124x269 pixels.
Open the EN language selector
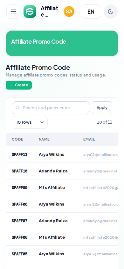click(x=91, y=11)
